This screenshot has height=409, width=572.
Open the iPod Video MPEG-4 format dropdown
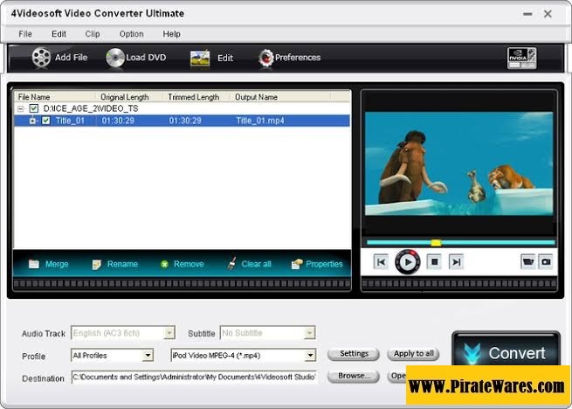click(x=309, y=356)
